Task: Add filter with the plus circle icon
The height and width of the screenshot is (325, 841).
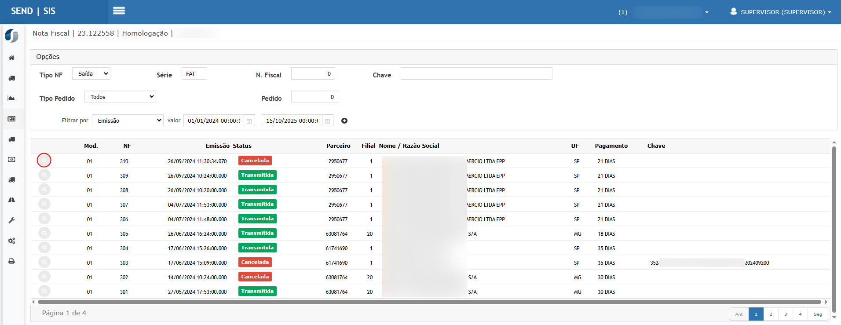Action: point(344,121)
